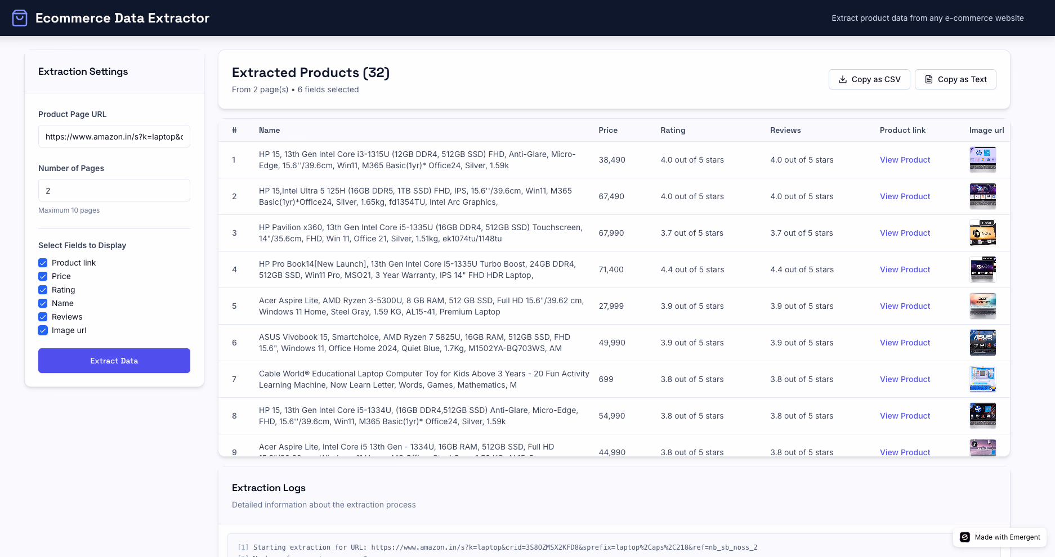Click the price 67,990 cell
The width and height of the screenshot is (1055, 557).
pos(611,233)
